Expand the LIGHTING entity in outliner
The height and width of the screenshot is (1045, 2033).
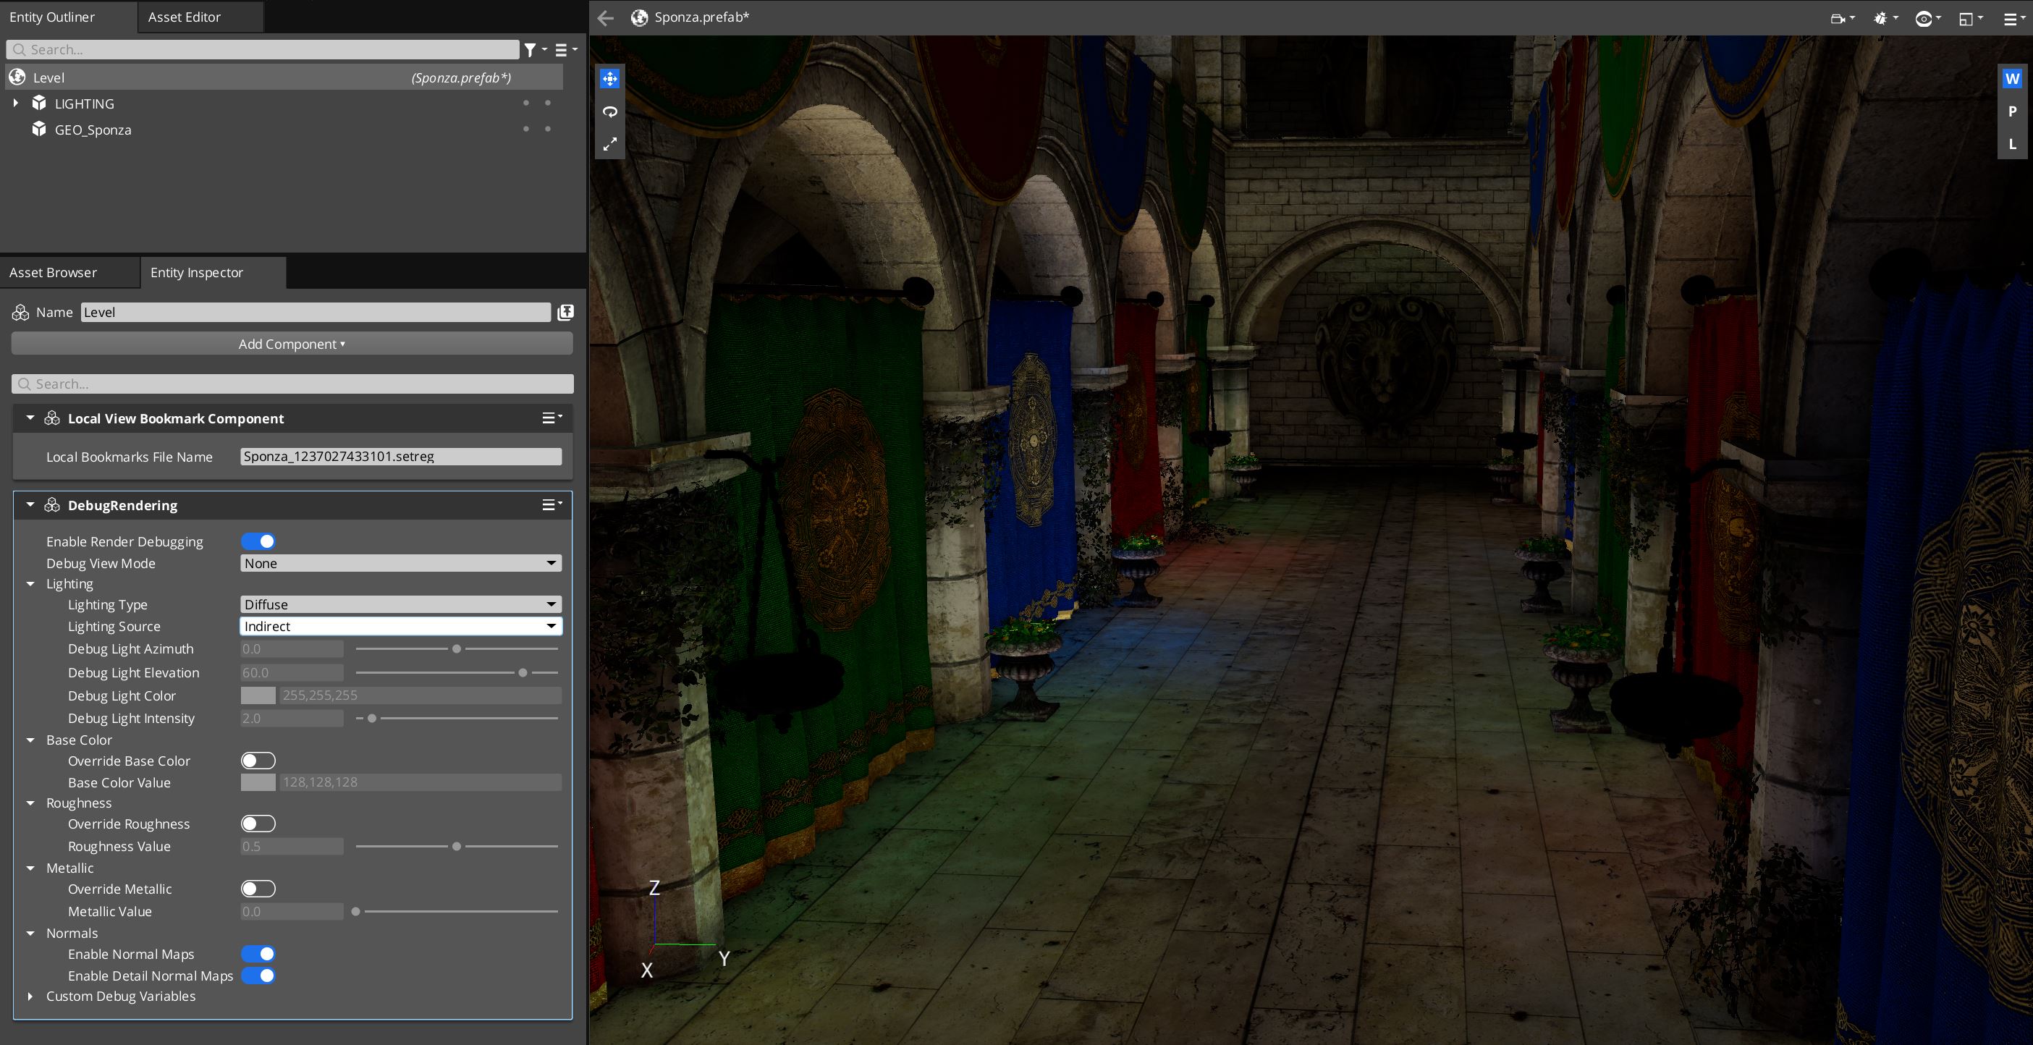pyautogui.click(x=16, y=103)
